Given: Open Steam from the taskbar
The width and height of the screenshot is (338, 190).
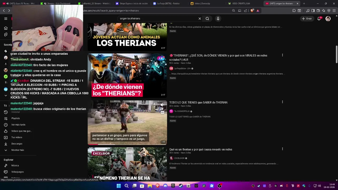Looking at the screenshot, I should (x=181, y=186).
